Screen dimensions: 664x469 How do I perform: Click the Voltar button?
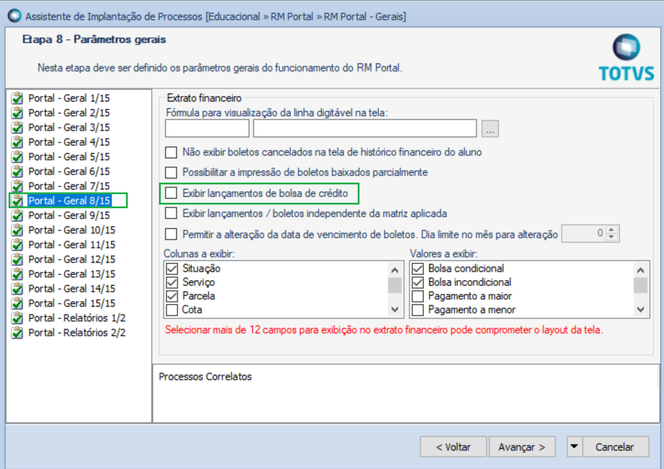453,446
